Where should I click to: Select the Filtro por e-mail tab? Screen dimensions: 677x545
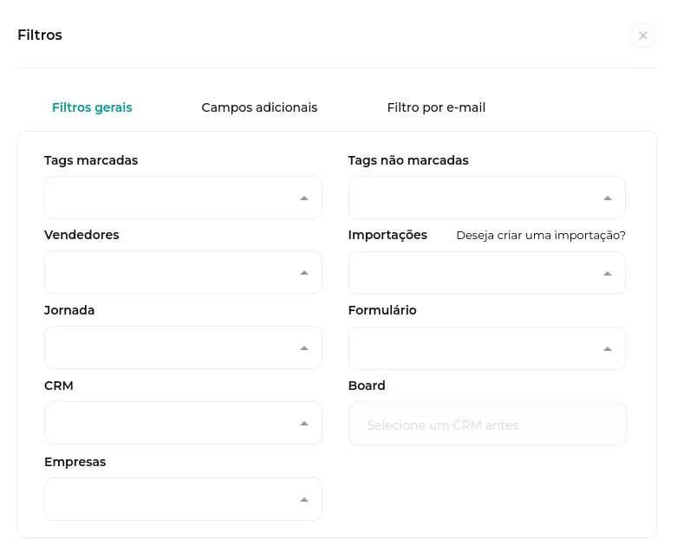[436, 107]
